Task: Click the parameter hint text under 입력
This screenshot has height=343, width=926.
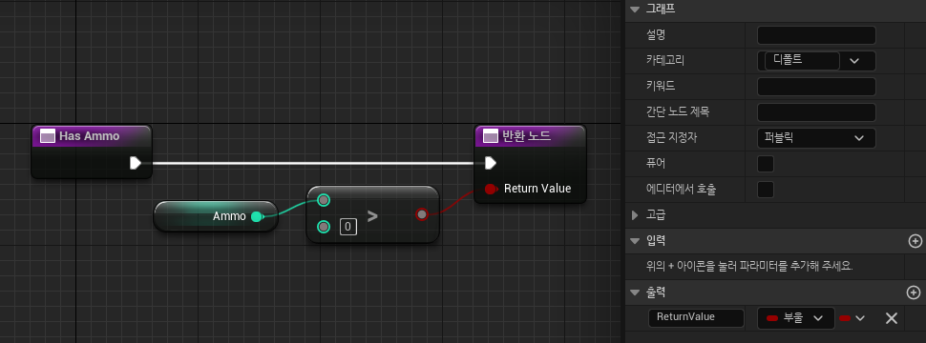Action: coord(749,267)
